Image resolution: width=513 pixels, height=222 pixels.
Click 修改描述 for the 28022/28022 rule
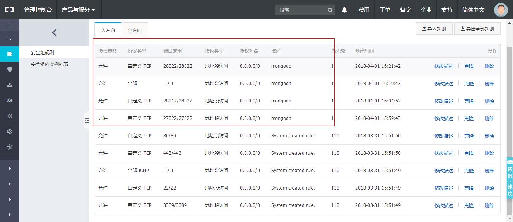point(444,67)
